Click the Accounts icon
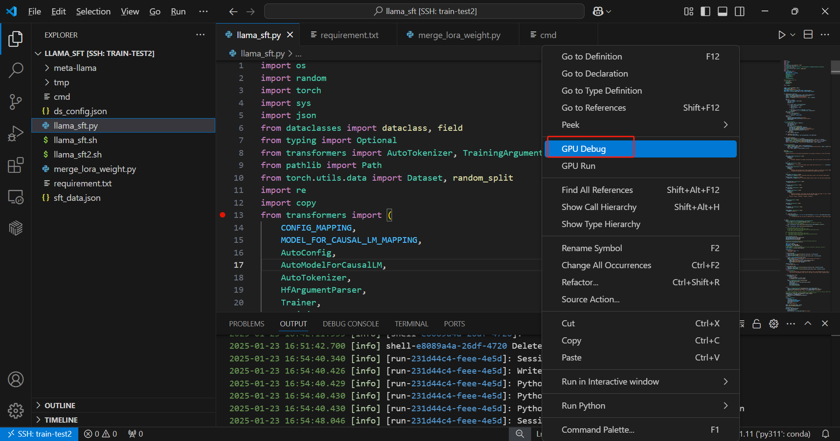 coord(16,379)
